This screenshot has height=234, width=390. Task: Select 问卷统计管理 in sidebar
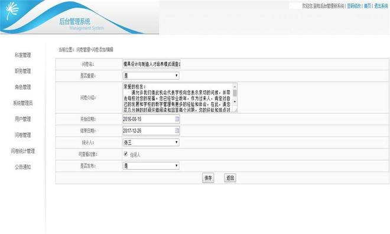click(23, 151)
